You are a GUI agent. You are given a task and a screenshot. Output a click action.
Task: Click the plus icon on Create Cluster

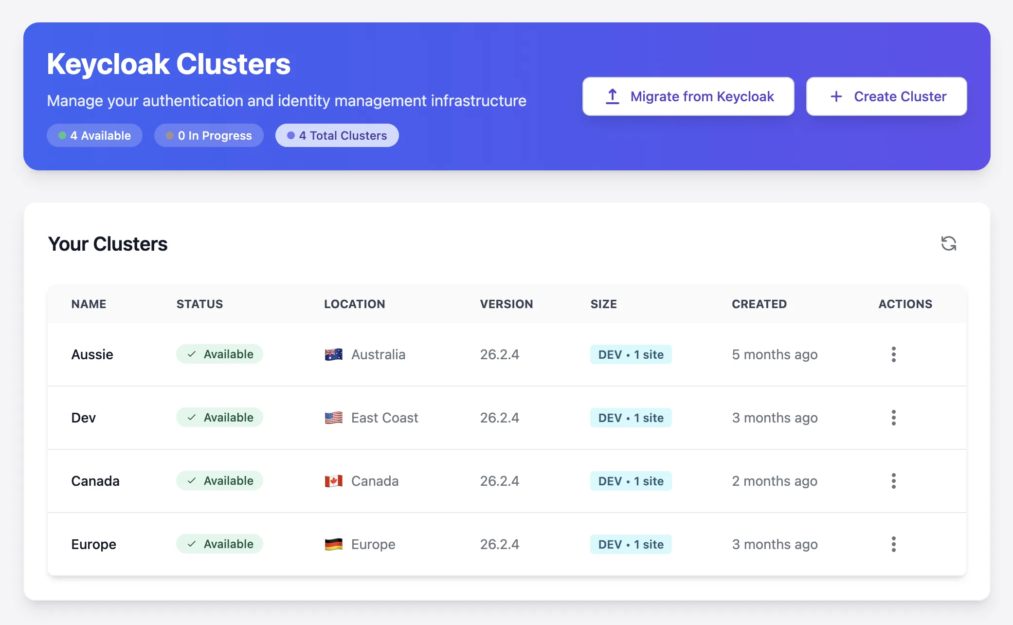pos(836,96)
